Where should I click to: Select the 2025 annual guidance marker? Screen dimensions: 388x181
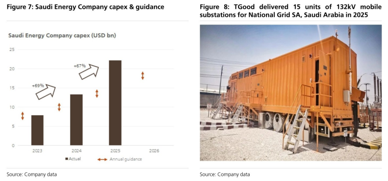tap(97, 94)
